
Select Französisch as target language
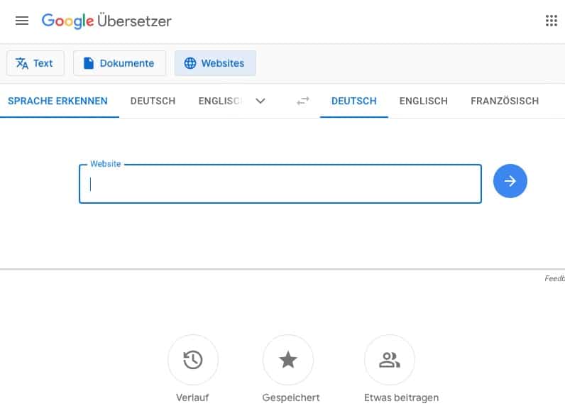[x=504, y=101]
